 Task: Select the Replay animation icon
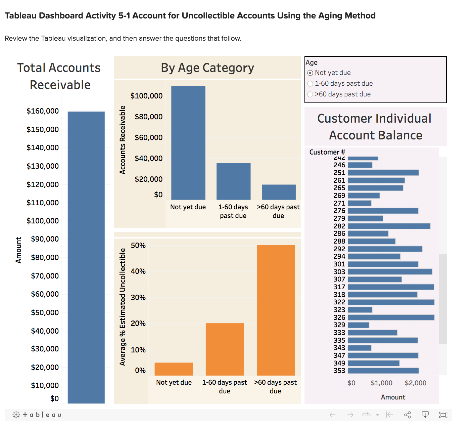click(367, 415)
